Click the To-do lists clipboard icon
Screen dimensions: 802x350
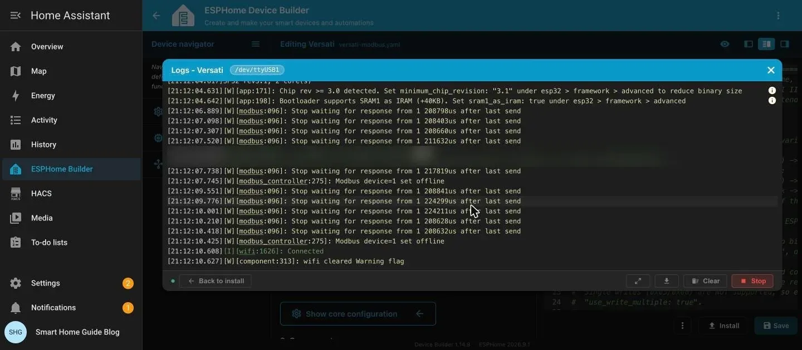tap(16, 243)
